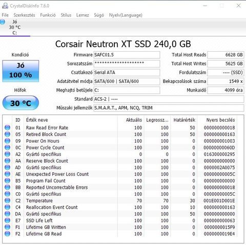
Task: Click the Meghajtó betűjele C: field
Action: (127, 90)
